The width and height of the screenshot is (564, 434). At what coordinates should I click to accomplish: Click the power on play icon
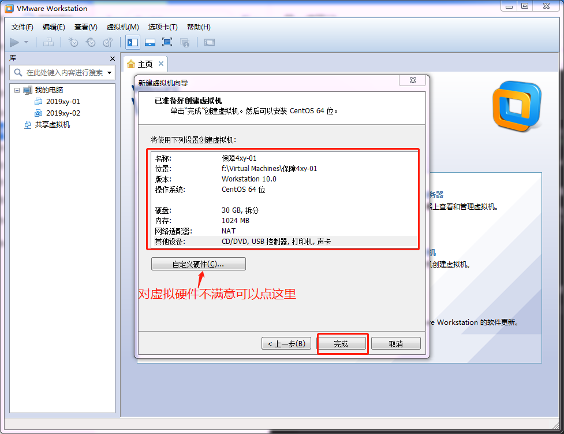pos(14,43)
